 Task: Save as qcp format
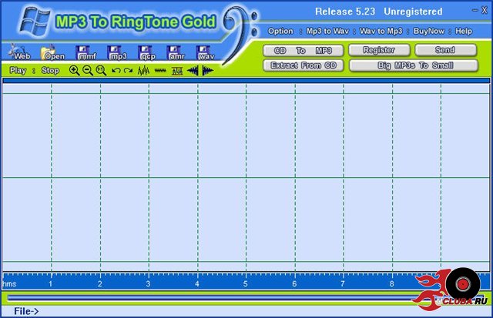point(146,52)
